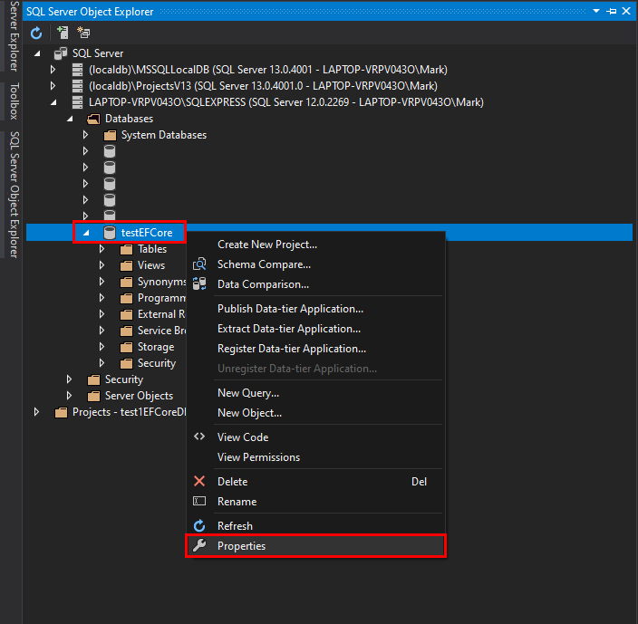Collapse the testEFCore database node
638x624 pixels.
pyautogui.click(x=86, y=233)
